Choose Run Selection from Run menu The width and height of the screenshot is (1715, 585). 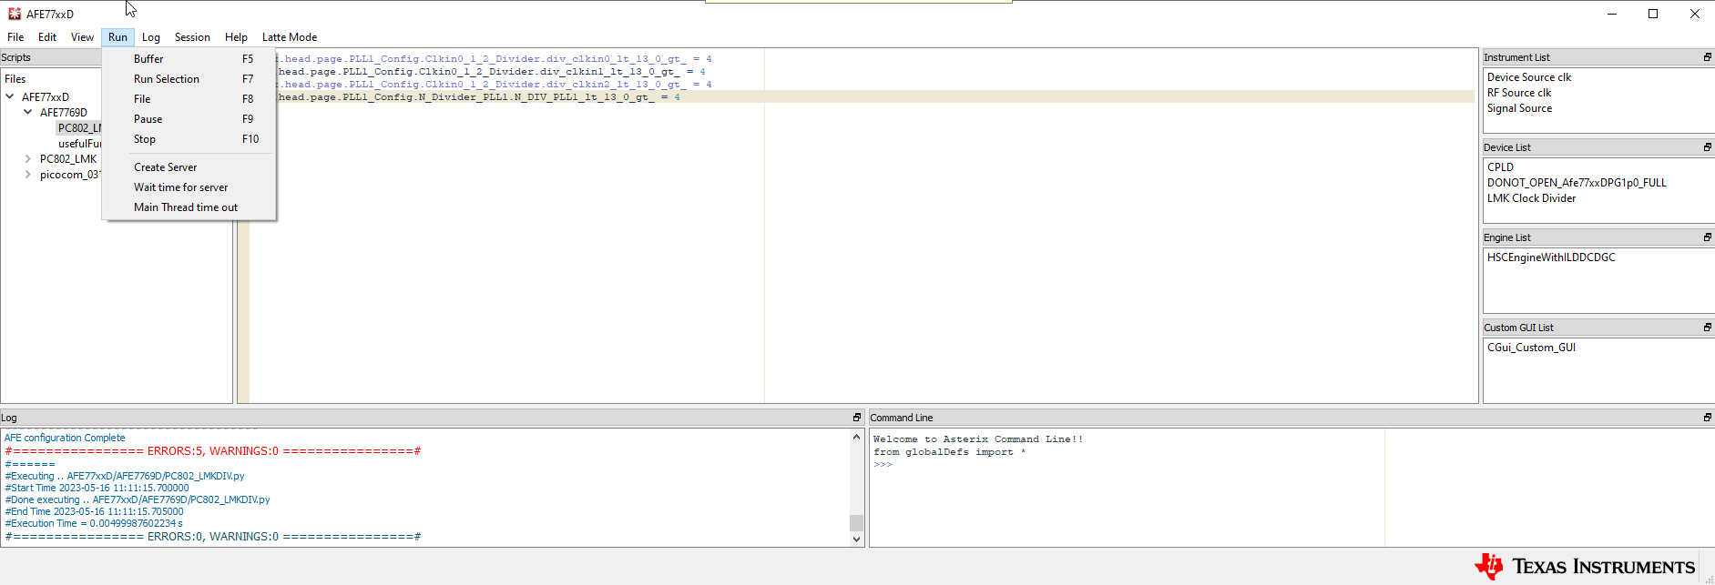pos(167,79)
